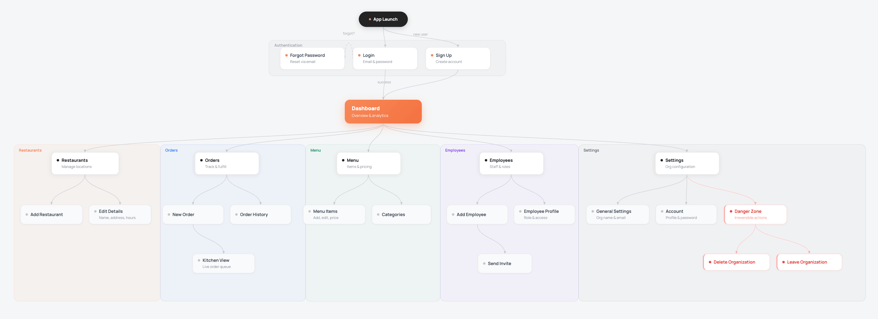Click the 'forgot?' edge label
Screen dimensions: 878x319
pyautogui.click(x=348, y=34)
